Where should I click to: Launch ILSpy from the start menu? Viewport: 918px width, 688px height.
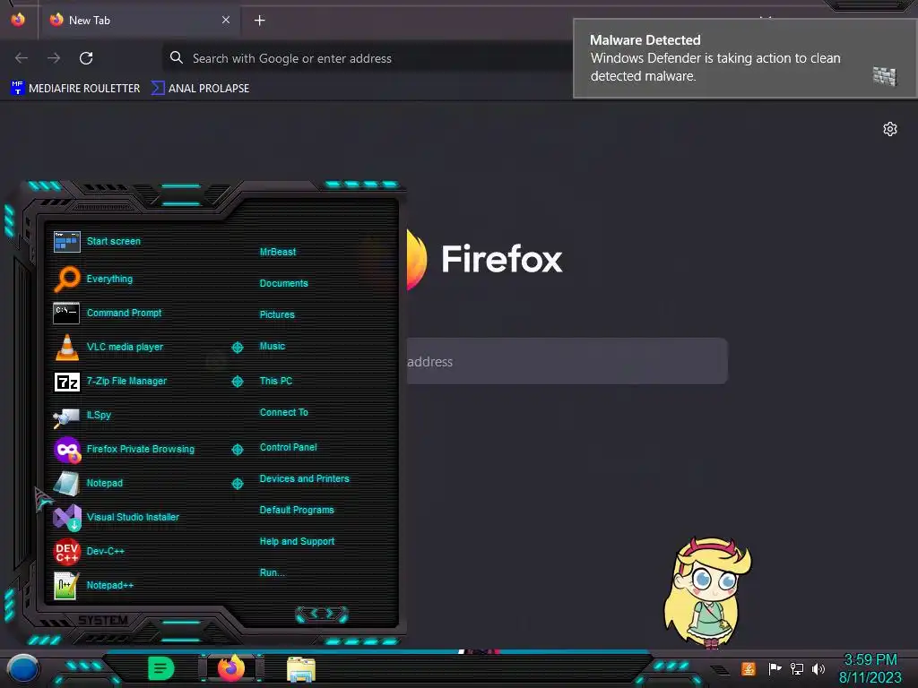[82, 416]
